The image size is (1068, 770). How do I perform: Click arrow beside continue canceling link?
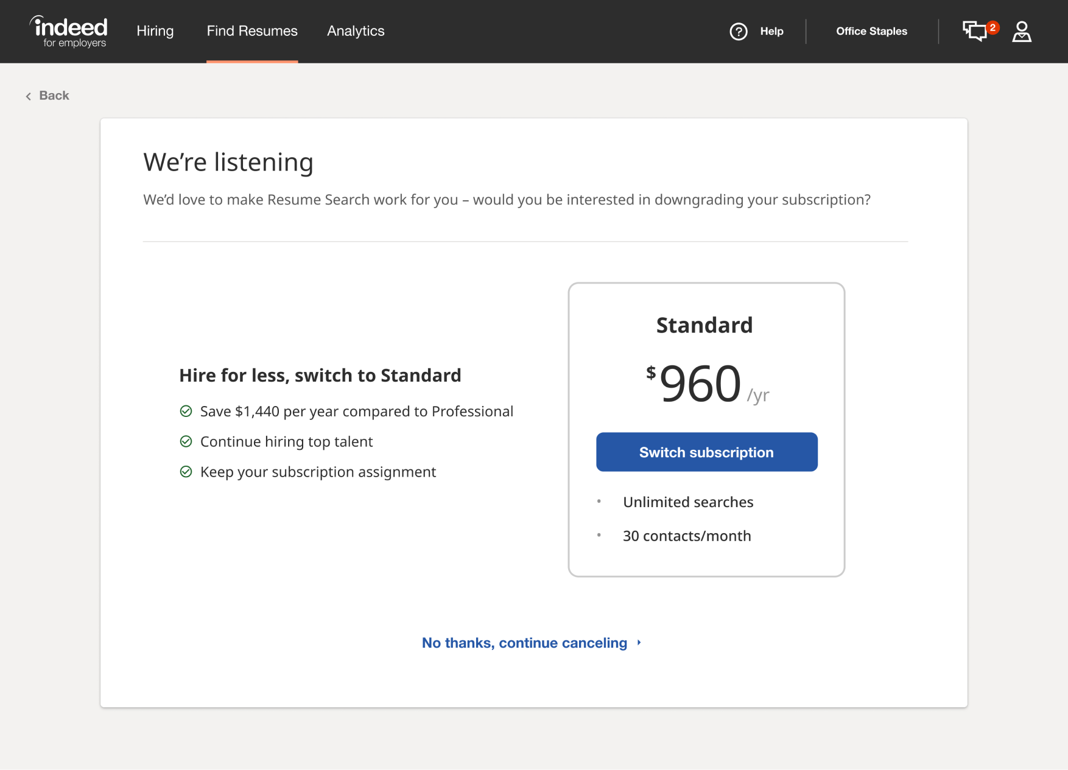tap(639, 643)
